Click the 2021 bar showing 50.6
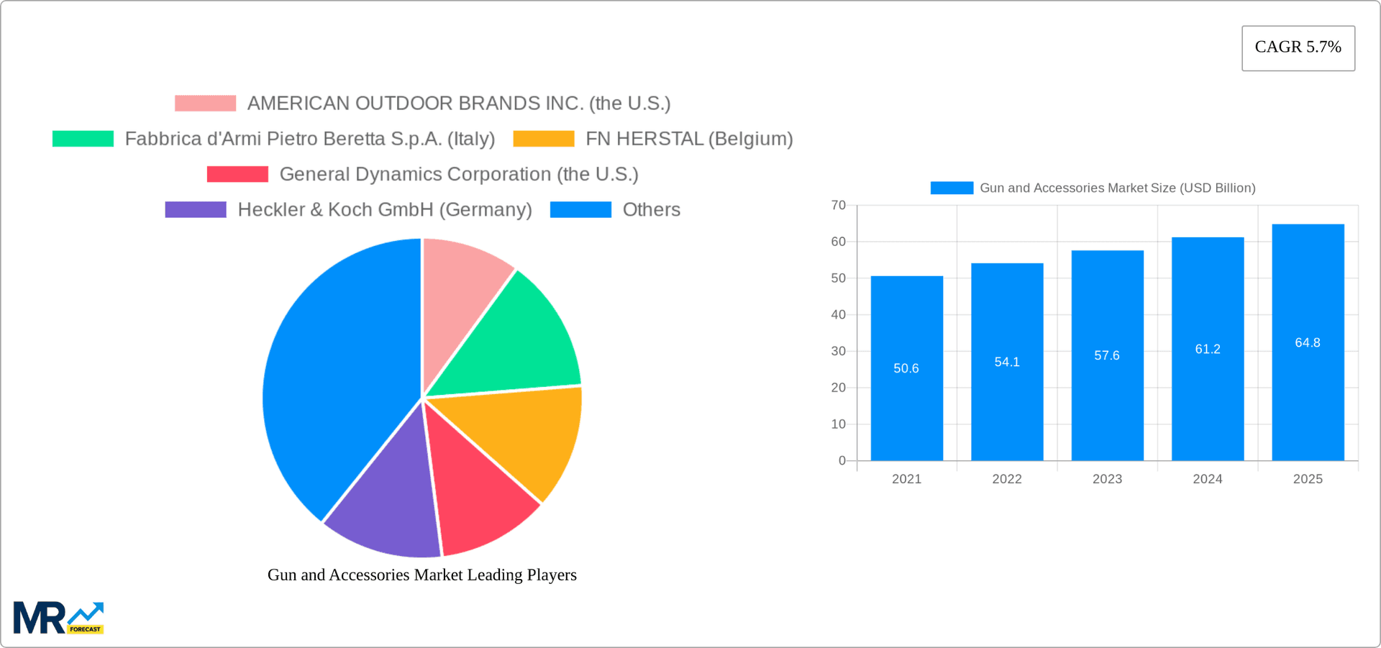 pyautogui.click(x=906, y=368)
